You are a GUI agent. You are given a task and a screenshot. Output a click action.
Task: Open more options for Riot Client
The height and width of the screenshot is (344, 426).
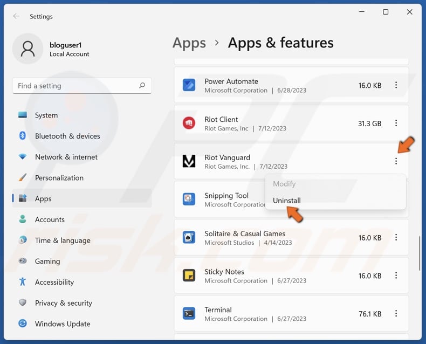[x=396, y=123]
